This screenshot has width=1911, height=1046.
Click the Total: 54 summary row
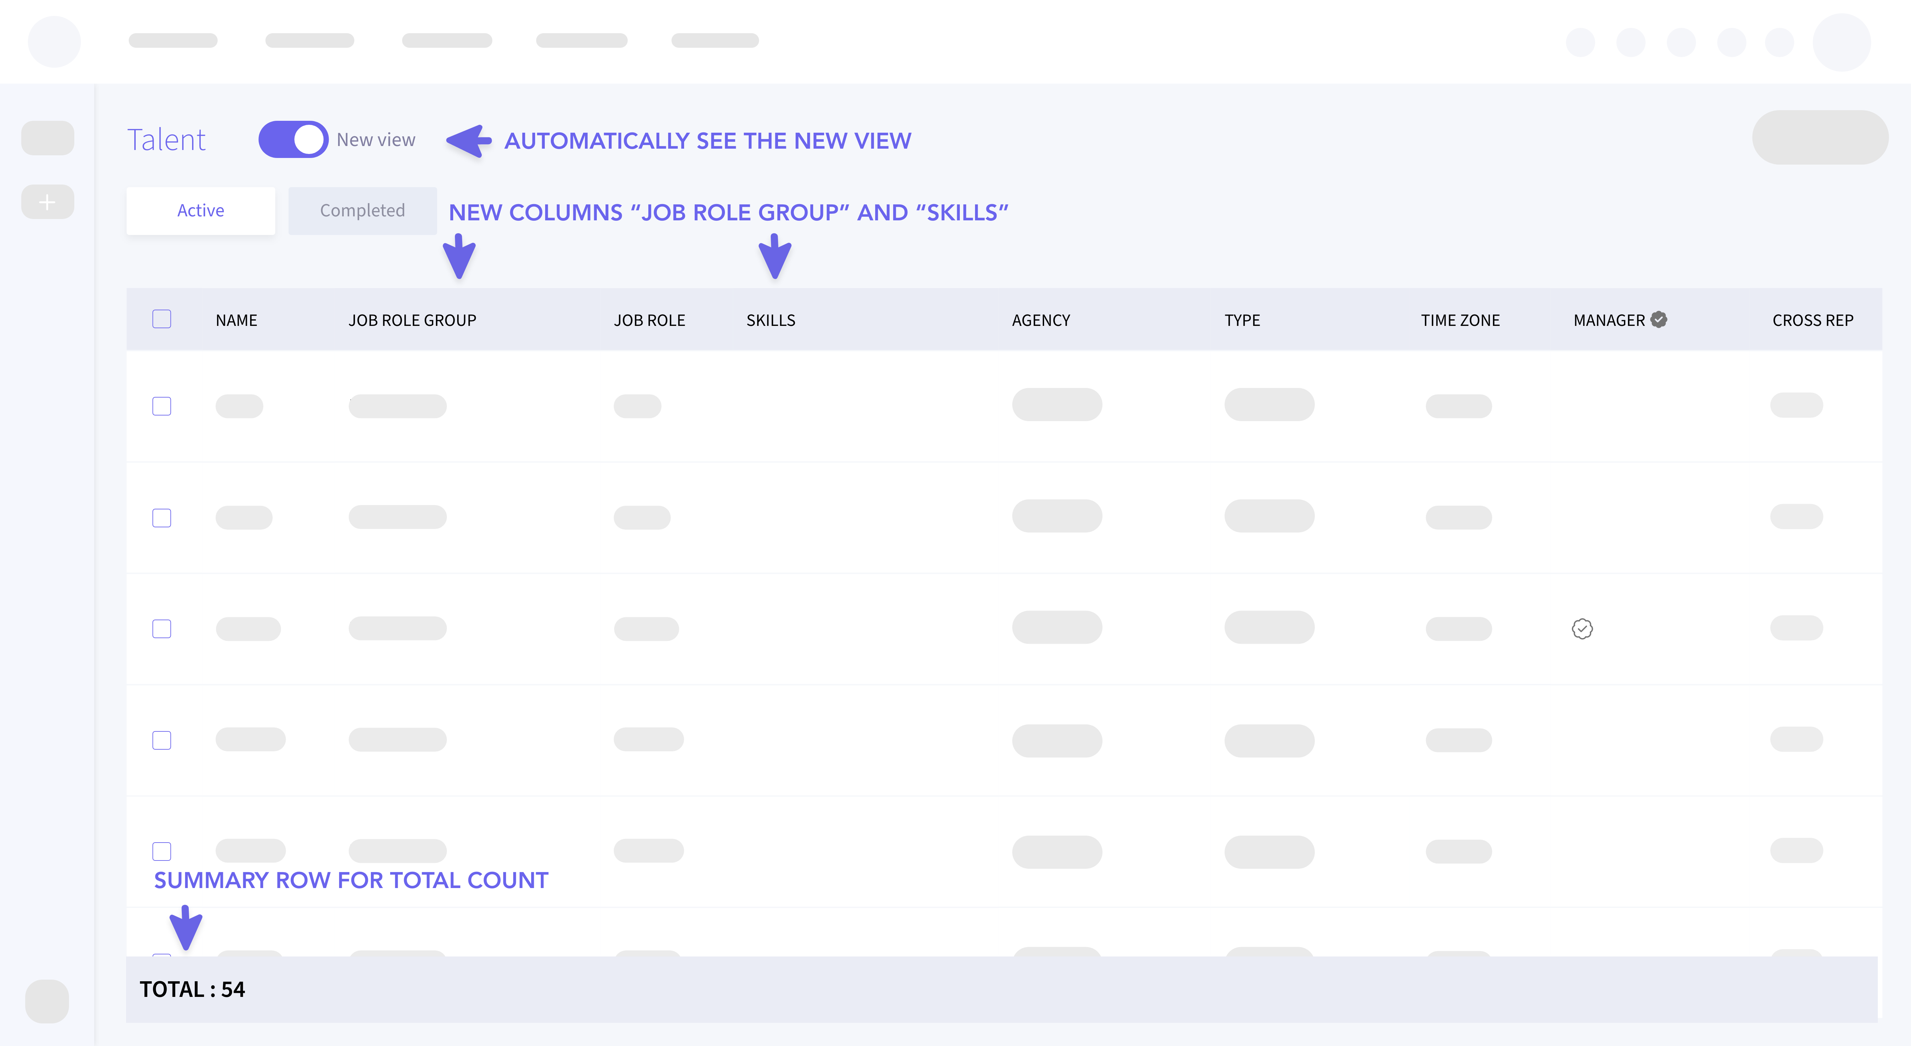pyautogui.click(x=192, y=990)
